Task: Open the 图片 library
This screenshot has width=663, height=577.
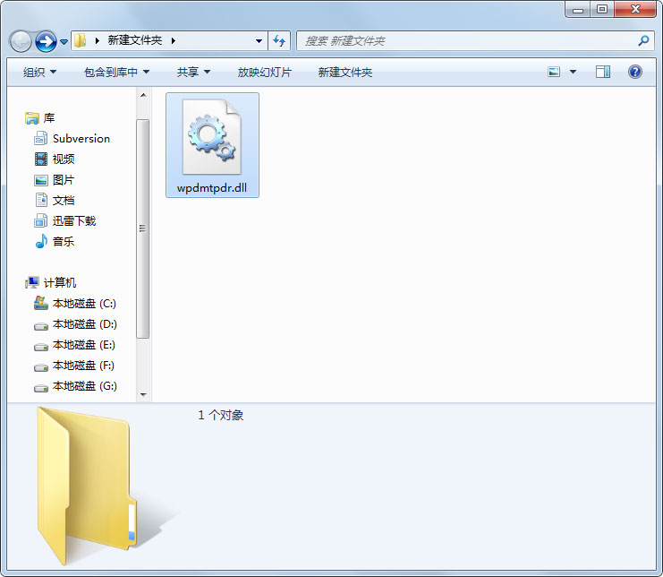Action: [64, 180]
